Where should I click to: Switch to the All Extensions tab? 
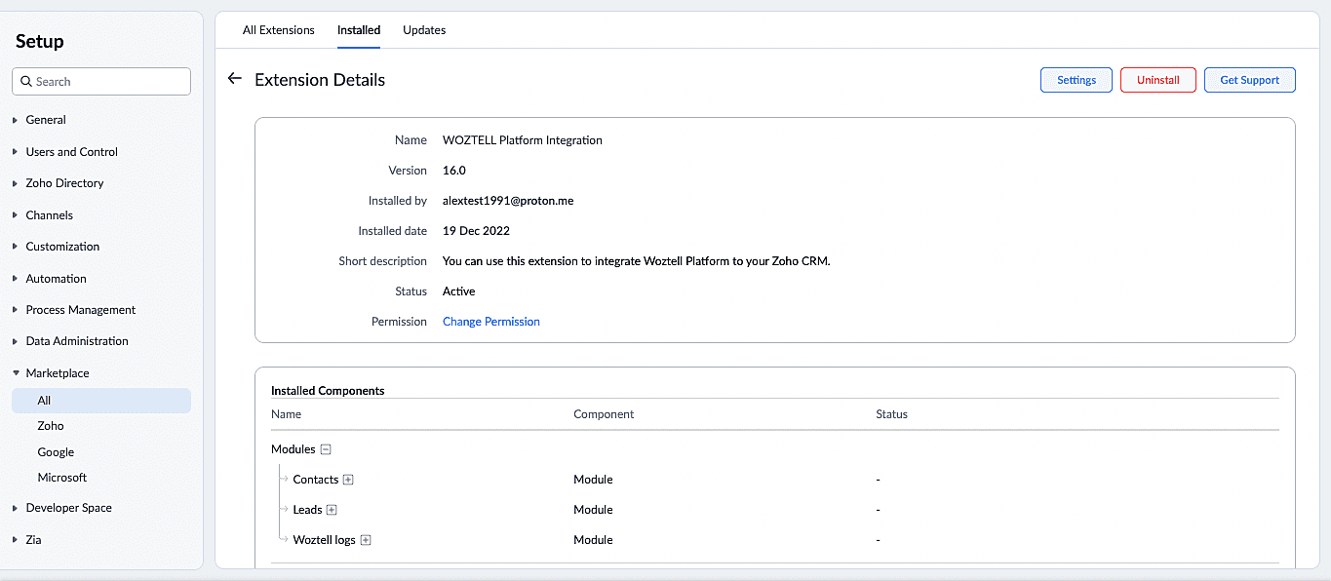click(x=279, y=30)
